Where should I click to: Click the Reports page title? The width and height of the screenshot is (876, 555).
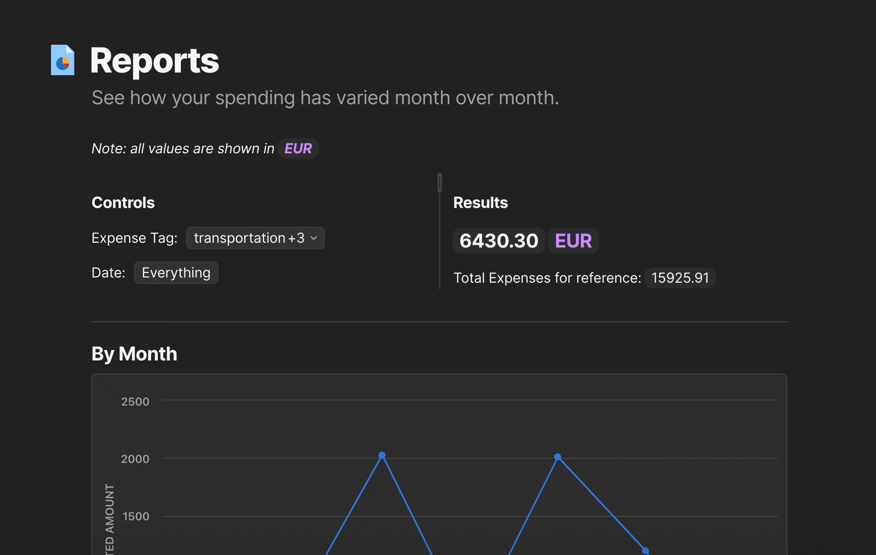coord(154,61)
